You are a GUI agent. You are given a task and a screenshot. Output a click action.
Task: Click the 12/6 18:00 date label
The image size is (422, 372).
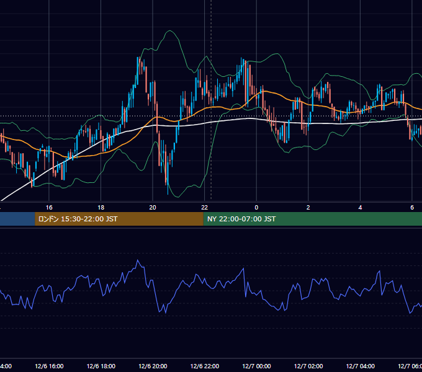[101, 366]
